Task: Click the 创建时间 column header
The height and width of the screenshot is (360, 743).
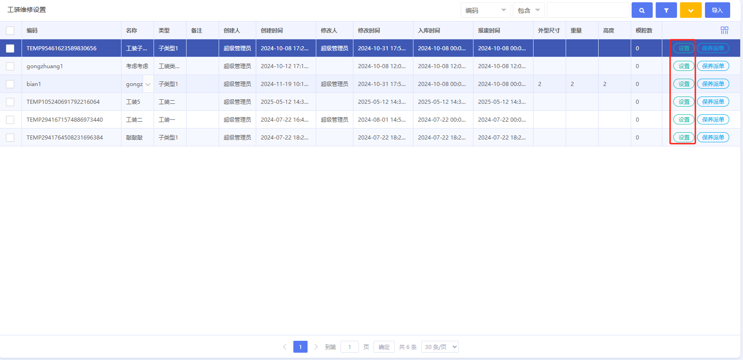Action: [272, 31]
